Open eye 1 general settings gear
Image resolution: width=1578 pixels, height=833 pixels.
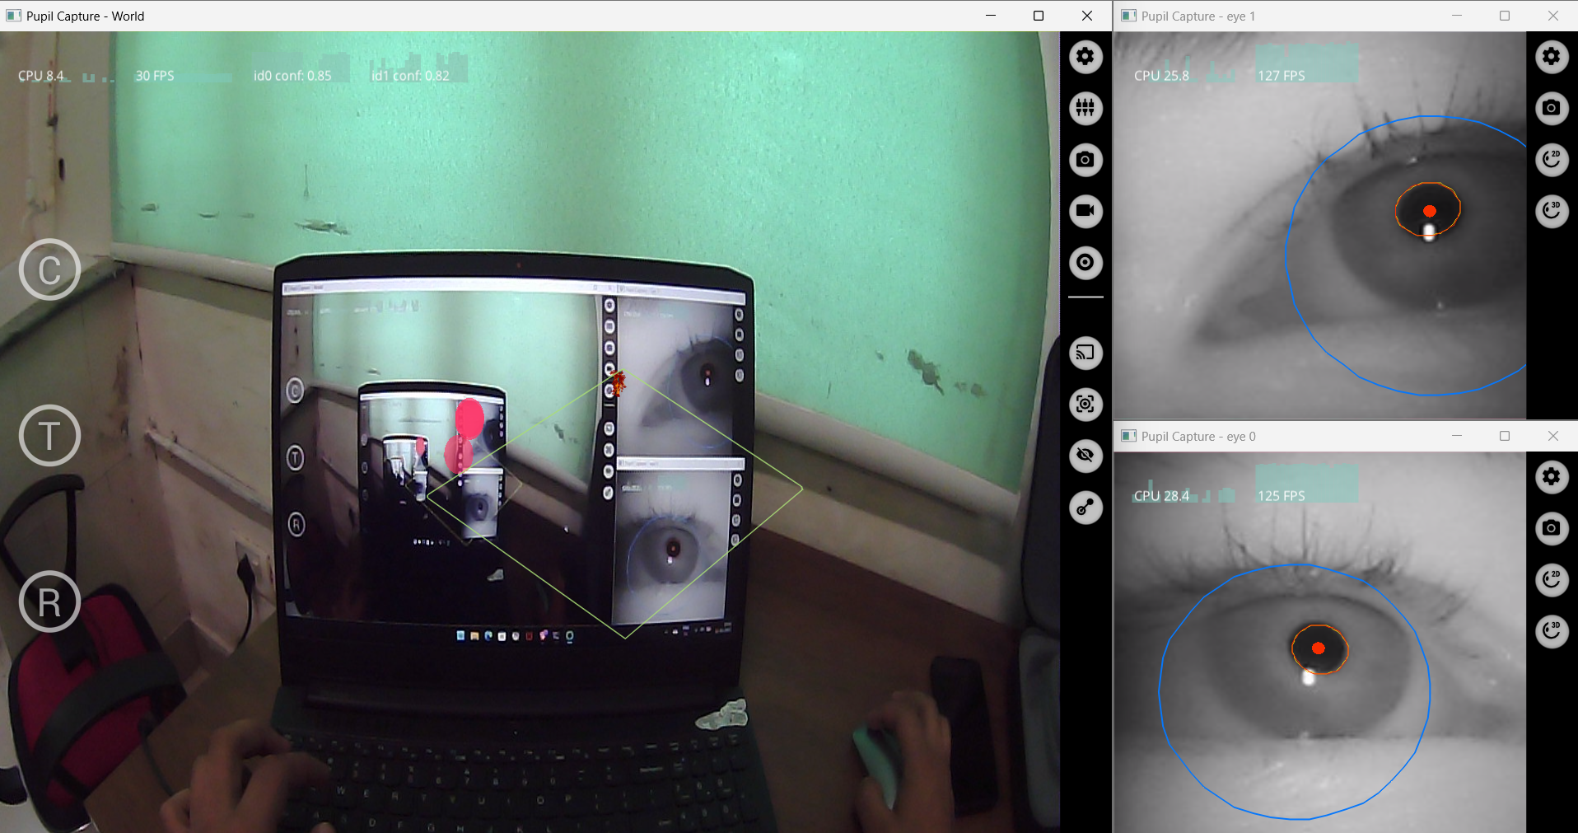(1552, 57)
